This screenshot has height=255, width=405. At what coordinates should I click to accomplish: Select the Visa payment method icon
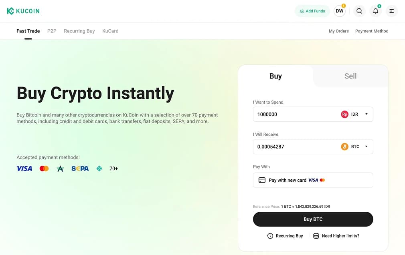(24, 168)
